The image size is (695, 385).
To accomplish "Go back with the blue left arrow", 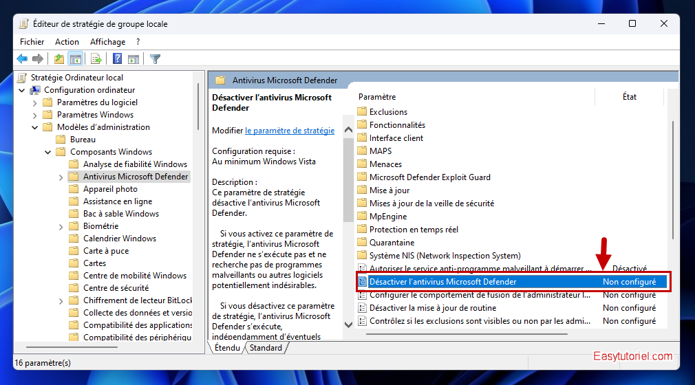I will [x=22, y=59].
